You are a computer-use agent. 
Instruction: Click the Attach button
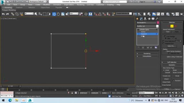coord(166,79)
